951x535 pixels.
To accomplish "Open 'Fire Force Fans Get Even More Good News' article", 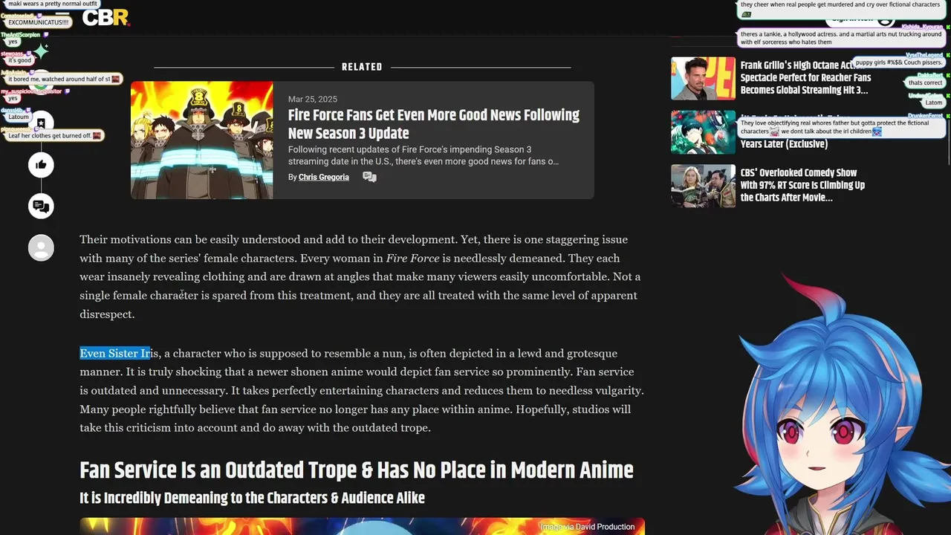I will click(x=434, y=124).
